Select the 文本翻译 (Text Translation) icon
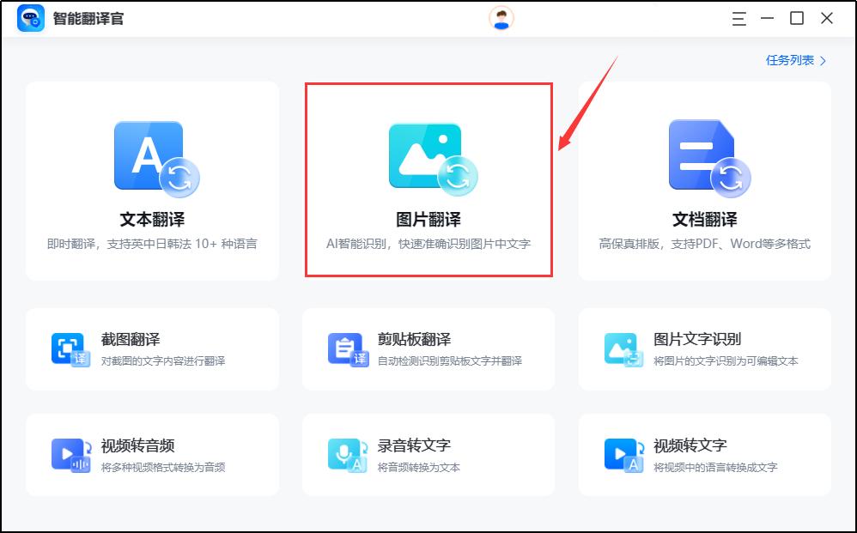Image resolution: width=857 pixels, height=533 pixels. 152,155
